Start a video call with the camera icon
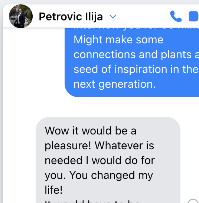The width and height of the screenshot is (199, 203). click(x=194, y=16)
